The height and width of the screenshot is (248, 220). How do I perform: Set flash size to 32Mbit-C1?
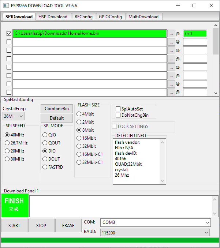90,162
